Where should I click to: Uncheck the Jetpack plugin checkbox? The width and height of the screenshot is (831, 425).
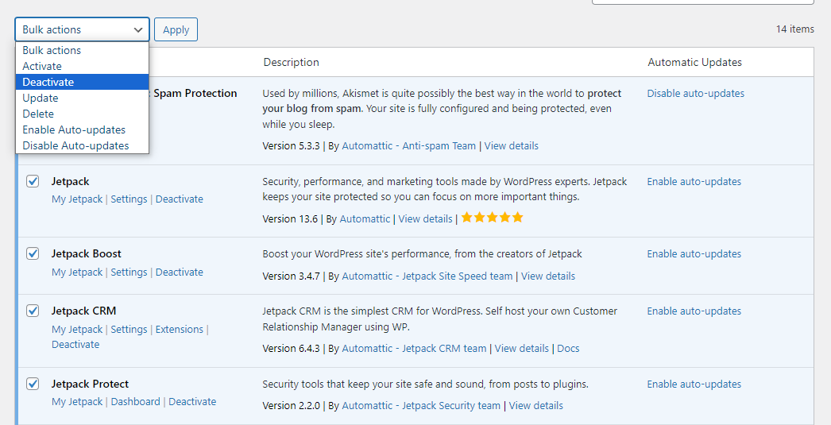pos(33,181)
